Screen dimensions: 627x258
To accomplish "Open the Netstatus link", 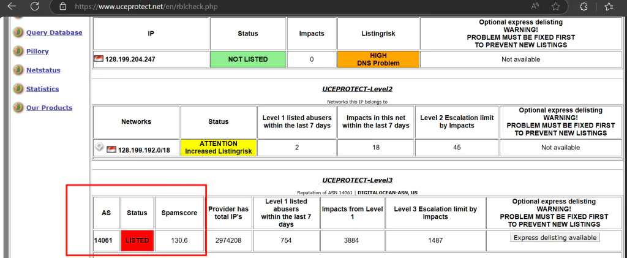I will 43,70.
